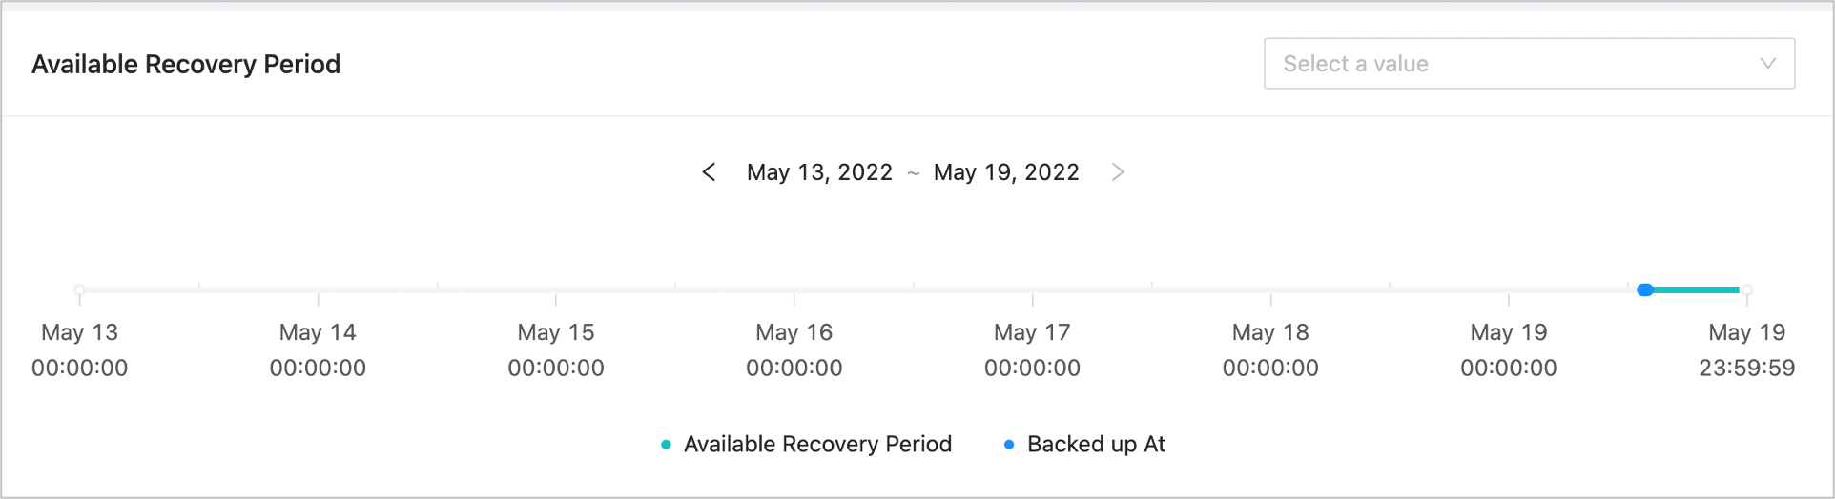
Task: Click timeline end point at 23:59:59
Action: [1747, 289]
